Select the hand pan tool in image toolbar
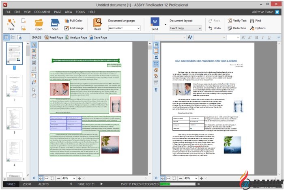284x190 pixels. coord(34,96)
